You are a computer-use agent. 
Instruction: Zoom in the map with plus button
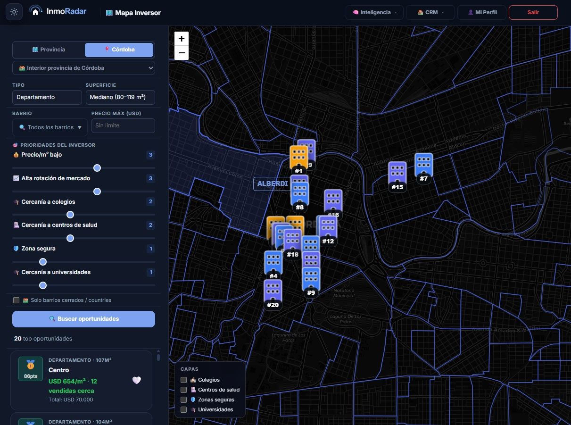click(x=182, y=39)
